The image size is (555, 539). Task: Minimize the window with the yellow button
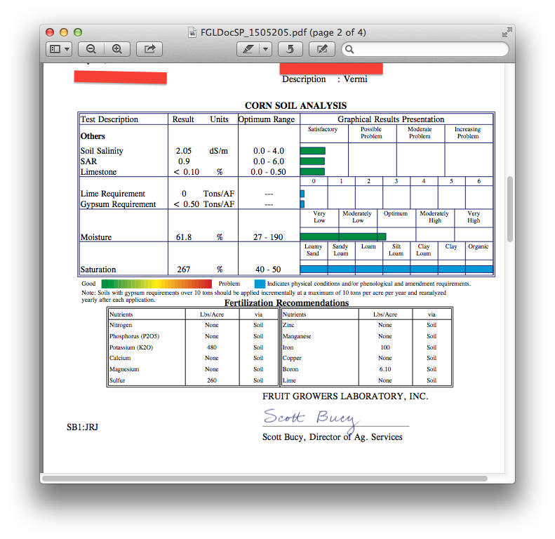coord(64,32)
